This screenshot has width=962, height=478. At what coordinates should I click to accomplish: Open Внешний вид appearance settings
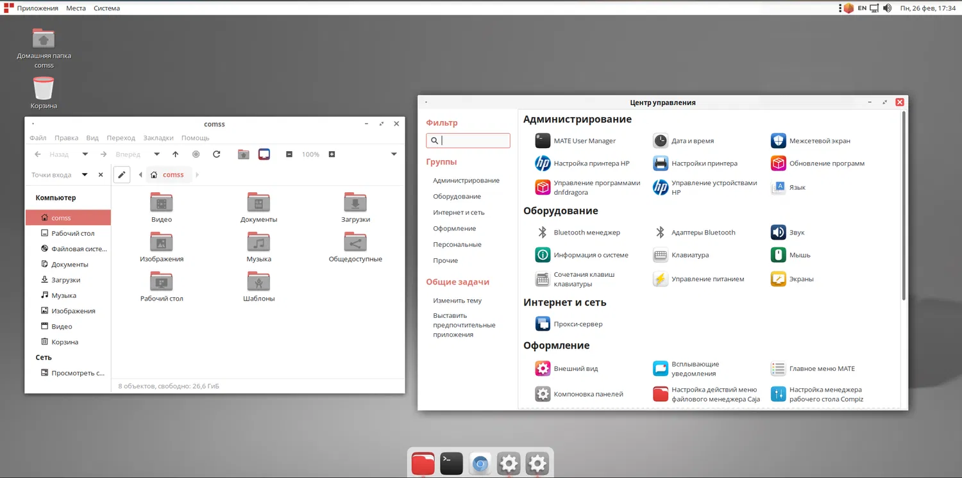[566, 368]
